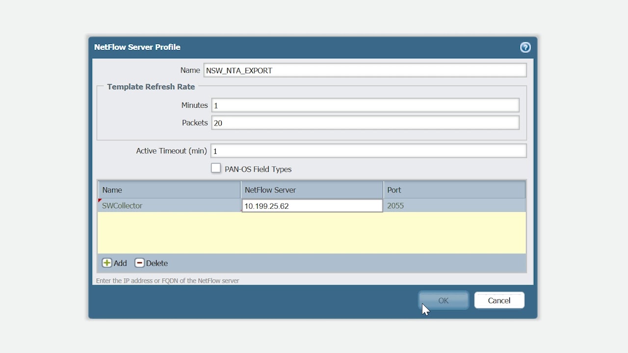The image size is (628, 353).
Task: Click the green plus Add icon
Action: pos(107,263)
